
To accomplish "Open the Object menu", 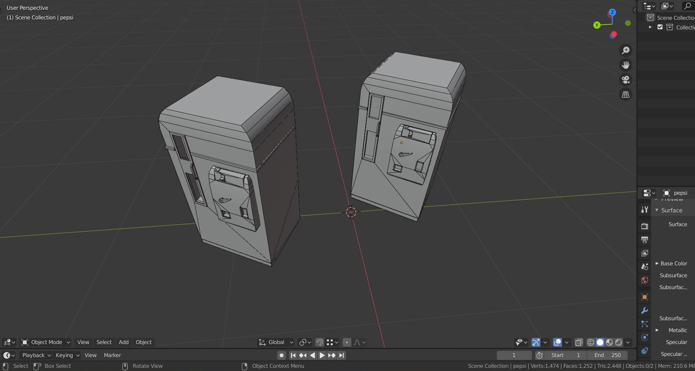I will (x=143, y=342).
